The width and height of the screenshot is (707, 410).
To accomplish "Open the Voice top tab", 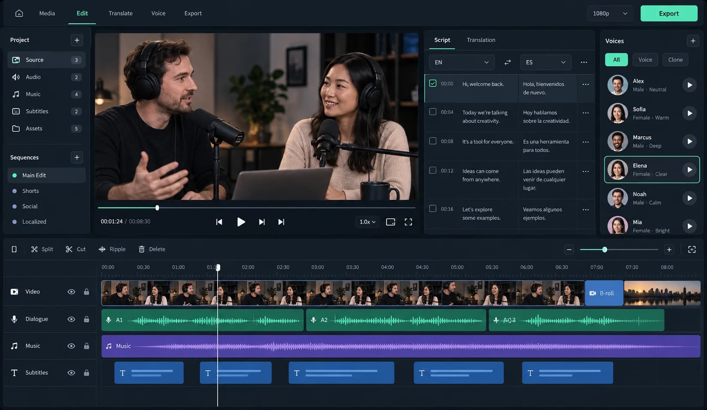I will coord(158,13).
